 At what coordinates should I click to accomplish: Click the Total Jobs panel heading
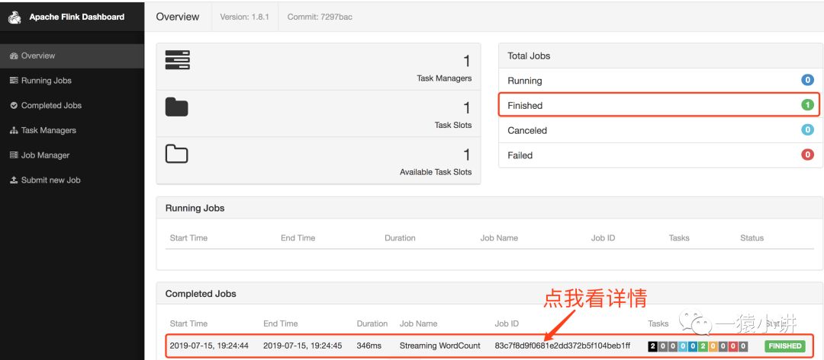(x=529, y=56)
